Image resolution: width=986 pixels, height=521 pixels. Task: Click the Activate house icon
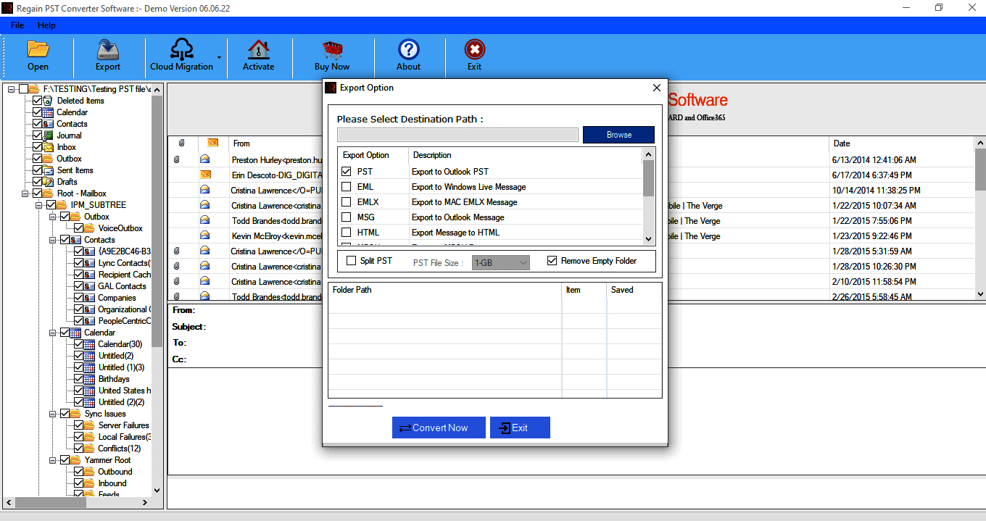258,49
